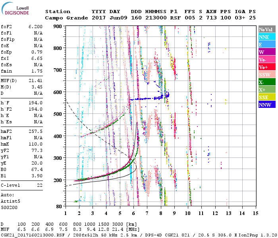Click the time 213000 in header
The width and height of the screenshot is (278, 238).
[x=156, y=18]
